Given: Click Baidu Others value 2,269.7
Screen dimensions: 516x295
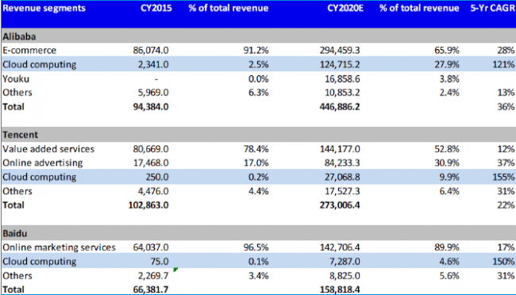Looking at the screenshot, I should [x=153, y=276].
